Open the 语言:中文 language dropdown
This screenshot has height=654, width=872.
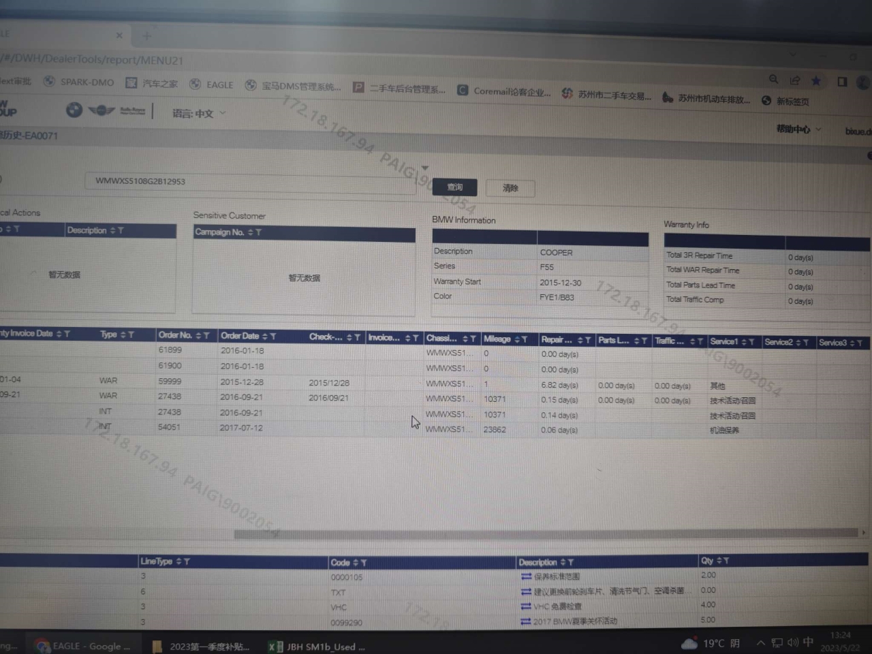[x=199, y=113]
